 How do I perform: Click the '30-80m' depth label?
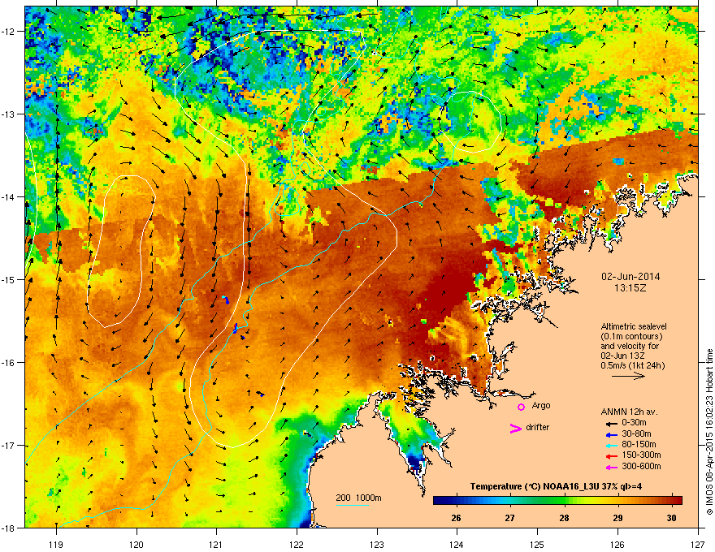coord(636,433)
